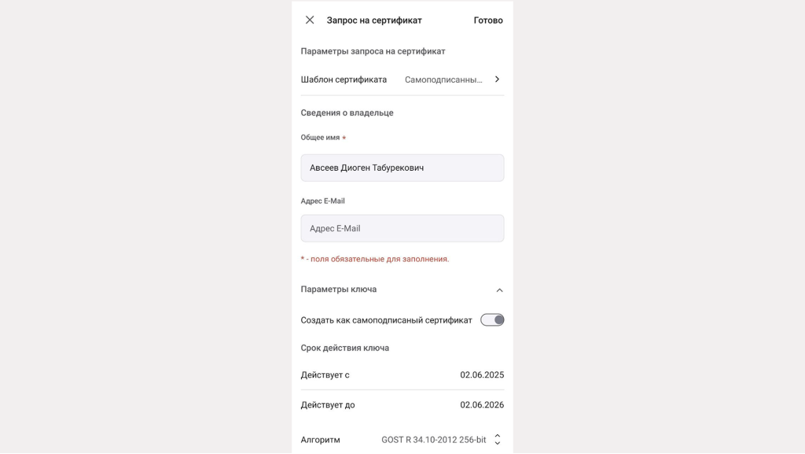
Task: Open the Алгоритм up-down selector arrows
Action: pyautogui.click(x=497, y=440)
